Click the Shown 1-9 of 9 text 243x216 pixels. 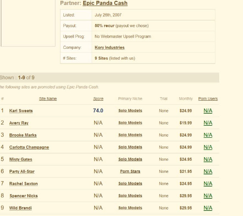coord(17,77)
